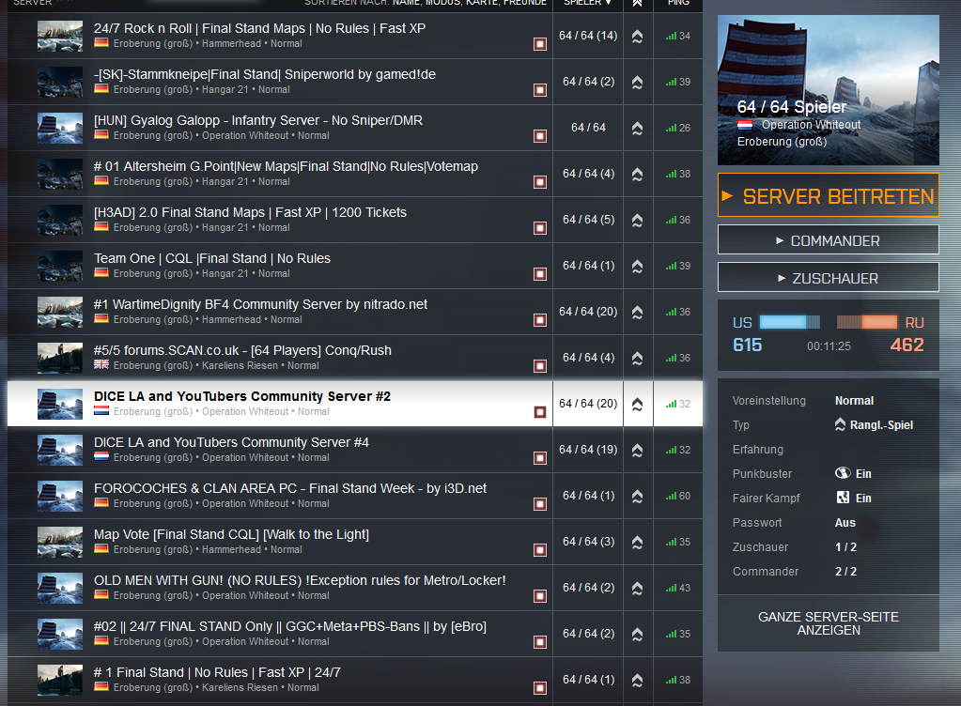Click the ping signal bars in the WartimeDignity row

[671, 312]
